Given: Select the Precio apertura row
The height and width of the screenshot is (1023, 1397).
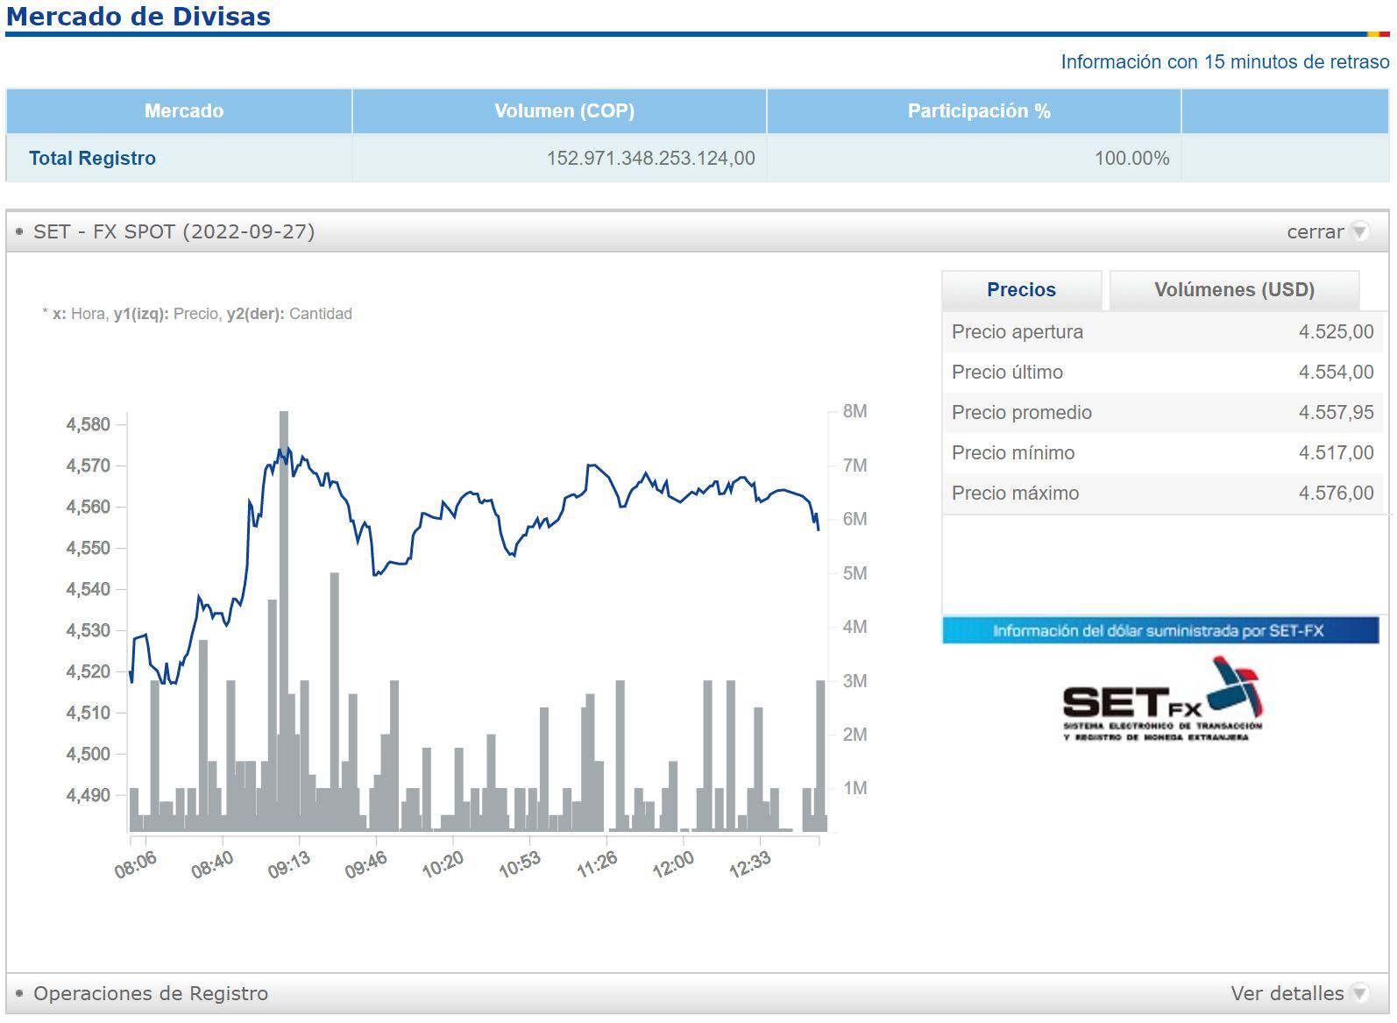Looking at the screenshot, I should [x=1162, y=332].
